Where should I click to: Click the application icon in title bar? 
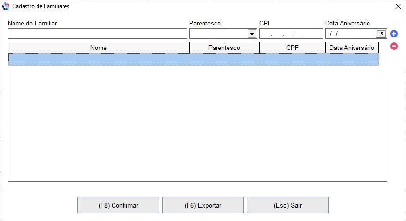click(x=5, y=6)
